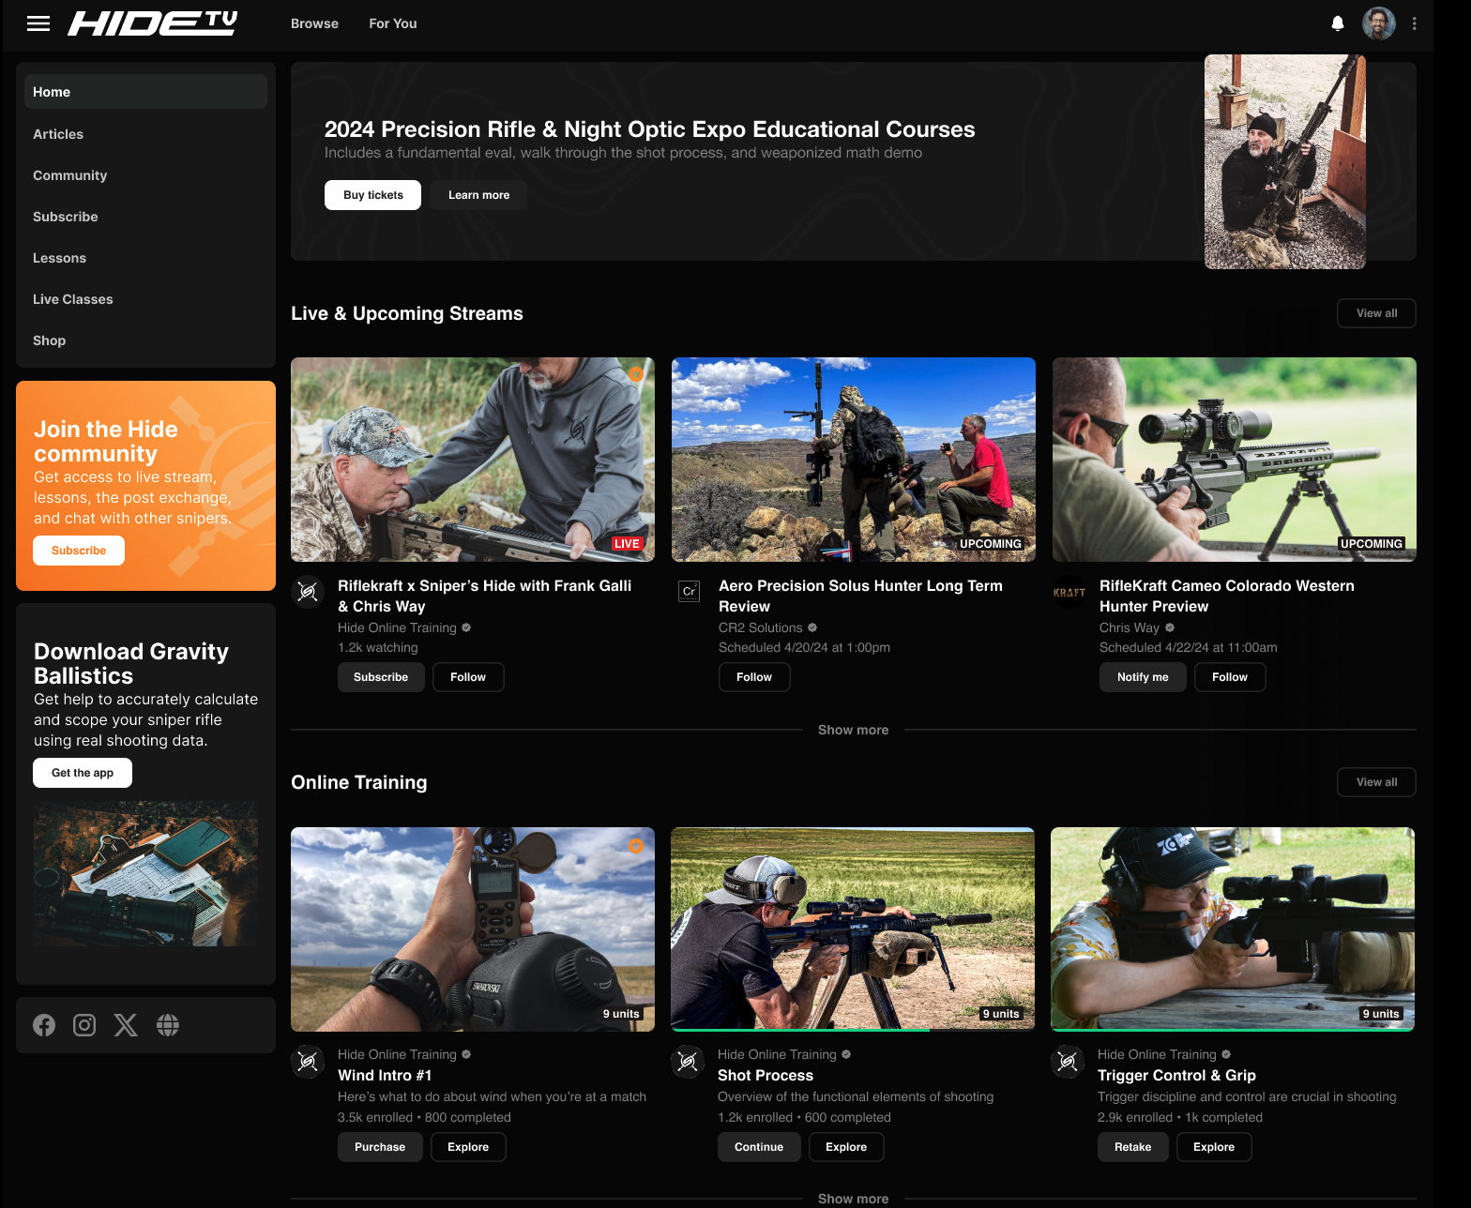Follow the RifleKraft Cameo Colorado stream

coord(1230,677)
